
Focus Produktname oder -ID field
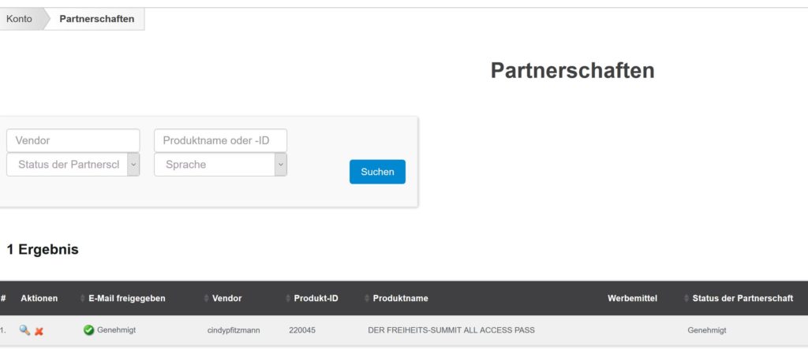click(x=221, y=140)
